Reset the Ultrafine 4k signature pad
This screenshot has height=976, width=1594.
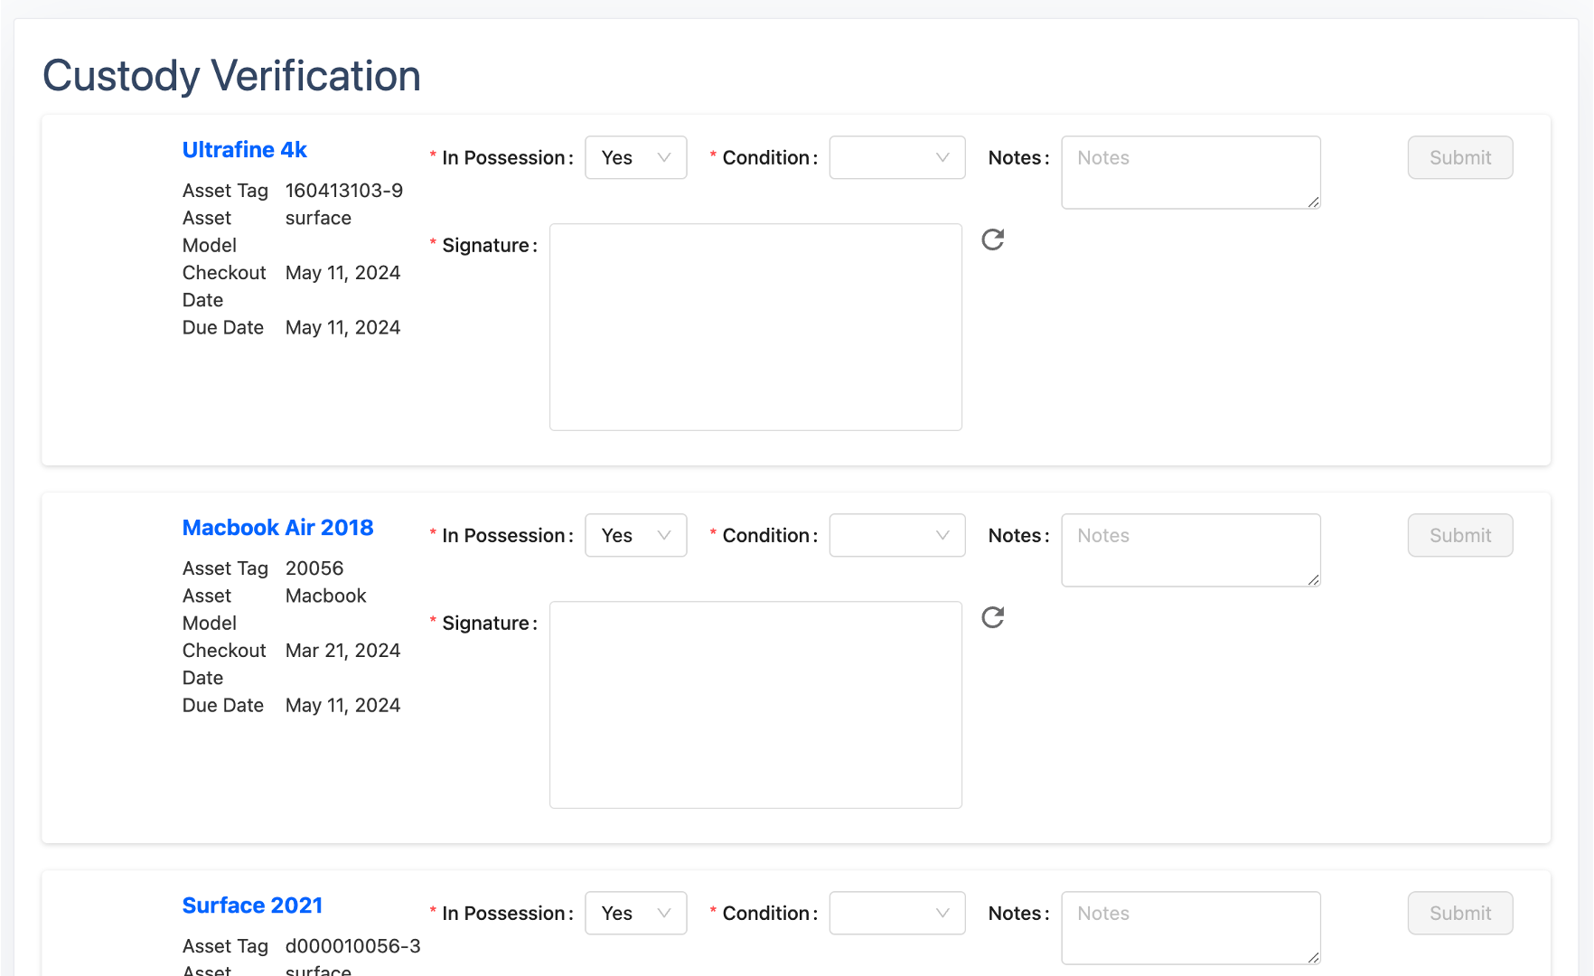(x=992, y=239)
